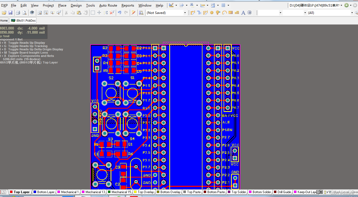Open the Auto Route menu
This screenshot has height=197, width=358.
pos(108,5)
